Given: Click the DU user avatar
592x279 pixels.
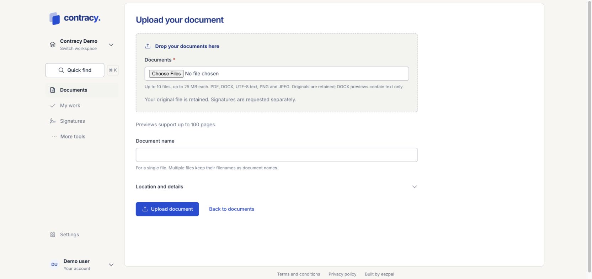Looking at the screenshot, I should (x=54, y=265).
